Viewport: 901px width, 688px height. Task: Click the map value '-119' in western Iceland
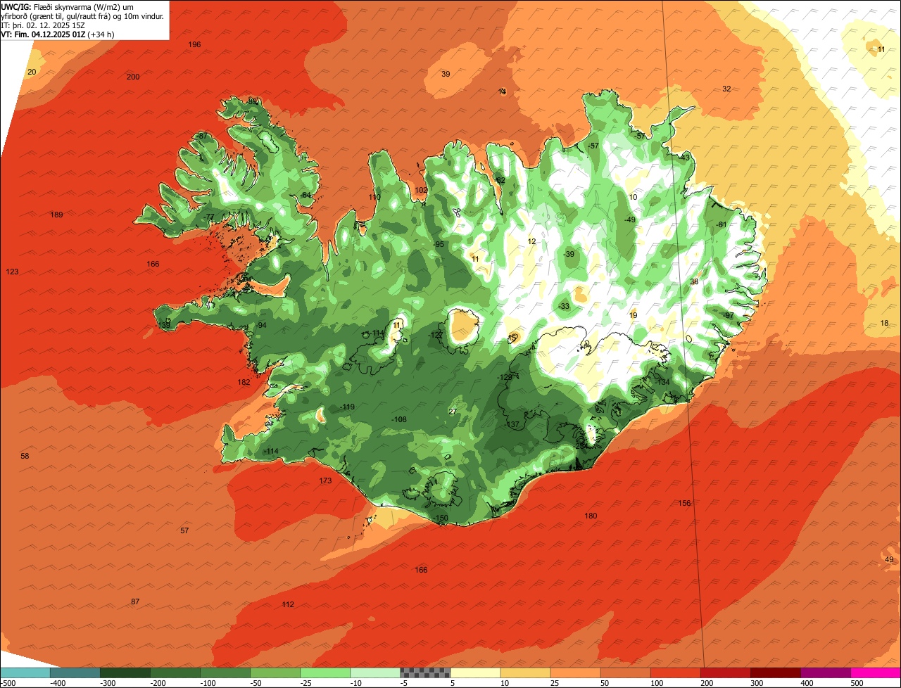click(347, 407)
